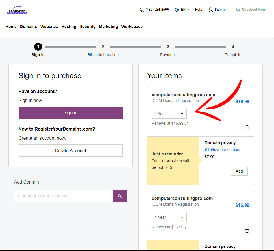Click the globe language icon

177,10
